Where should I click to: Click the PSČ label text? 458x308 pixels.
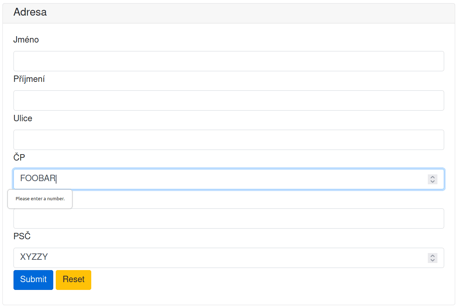22,236
